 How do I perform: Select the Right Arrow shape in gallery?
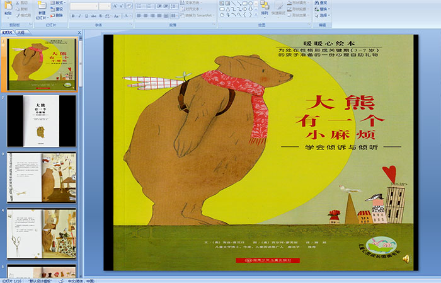point(244,9)
